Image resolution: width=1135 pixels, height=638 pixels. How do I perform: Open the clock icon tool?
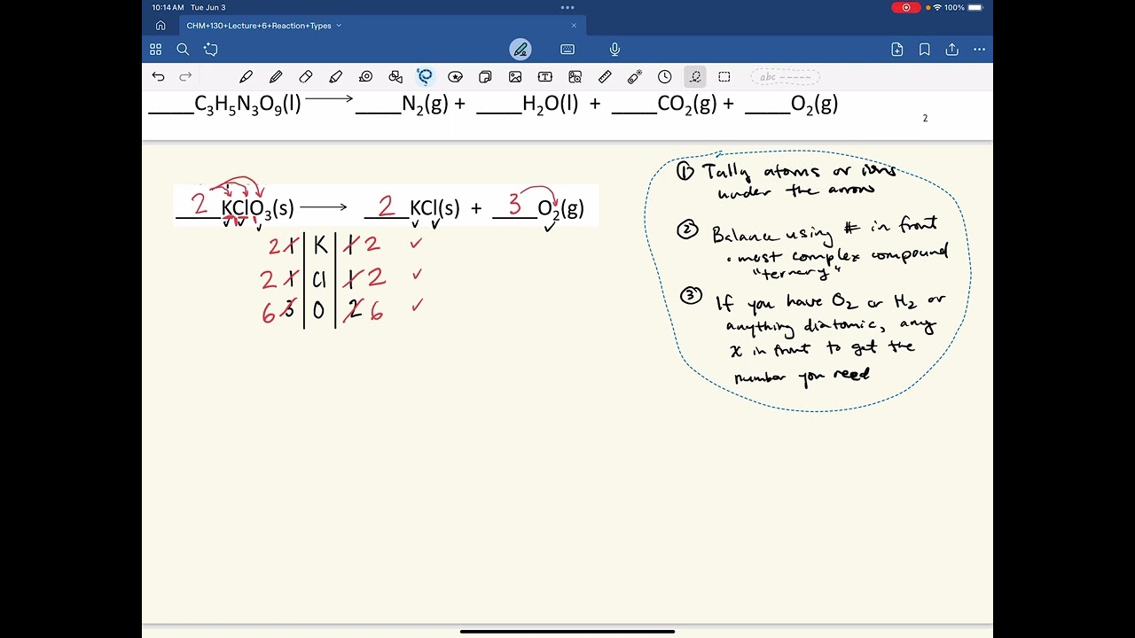665,77
